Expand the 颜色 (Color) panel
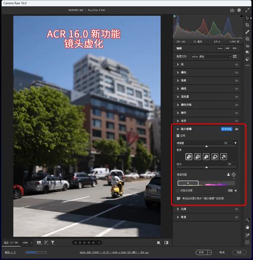Screen dimensions: 253x260 click(178, 72)
